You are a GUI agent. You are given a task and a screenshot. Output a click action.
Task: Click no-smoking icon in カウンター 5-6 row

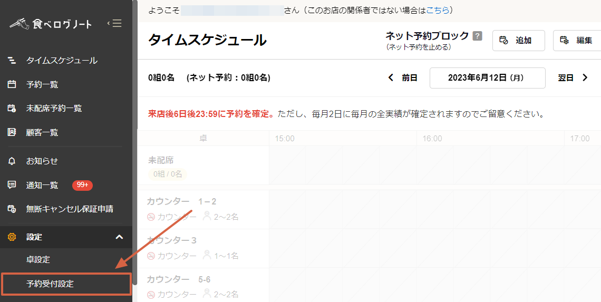(x=151, y=294)
